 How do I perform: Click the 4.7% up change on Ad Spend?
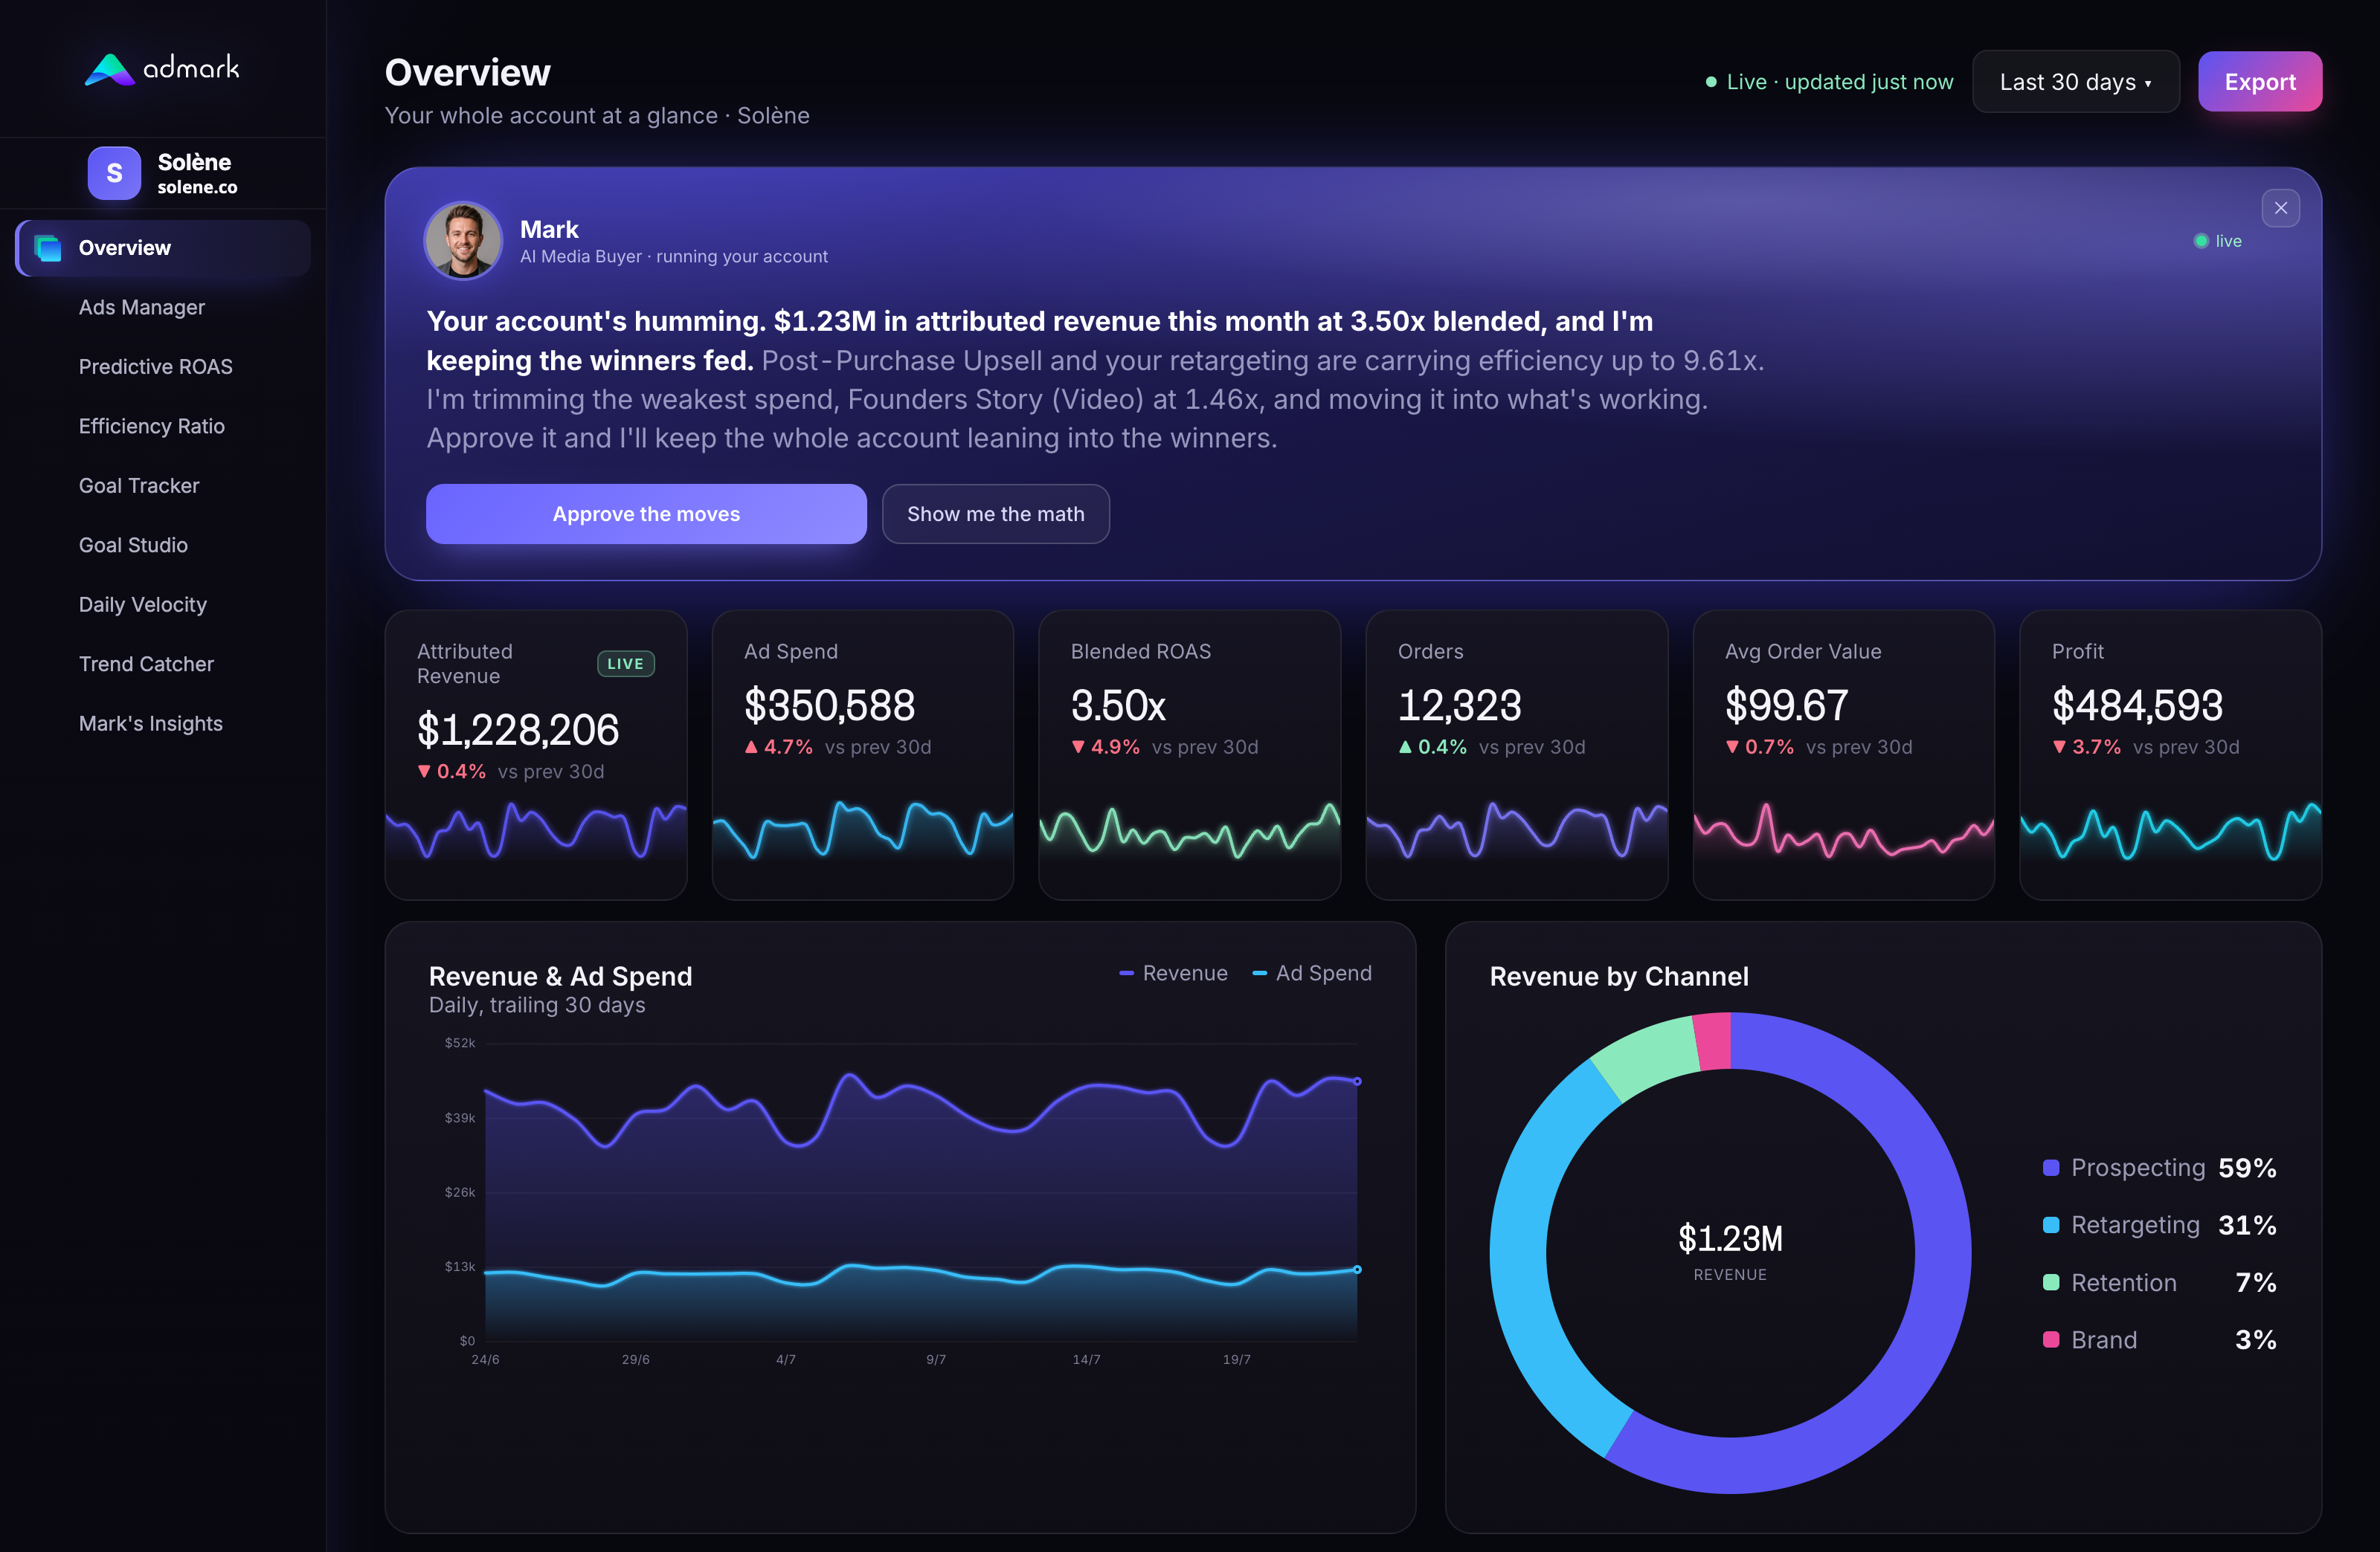coord(778,748)
